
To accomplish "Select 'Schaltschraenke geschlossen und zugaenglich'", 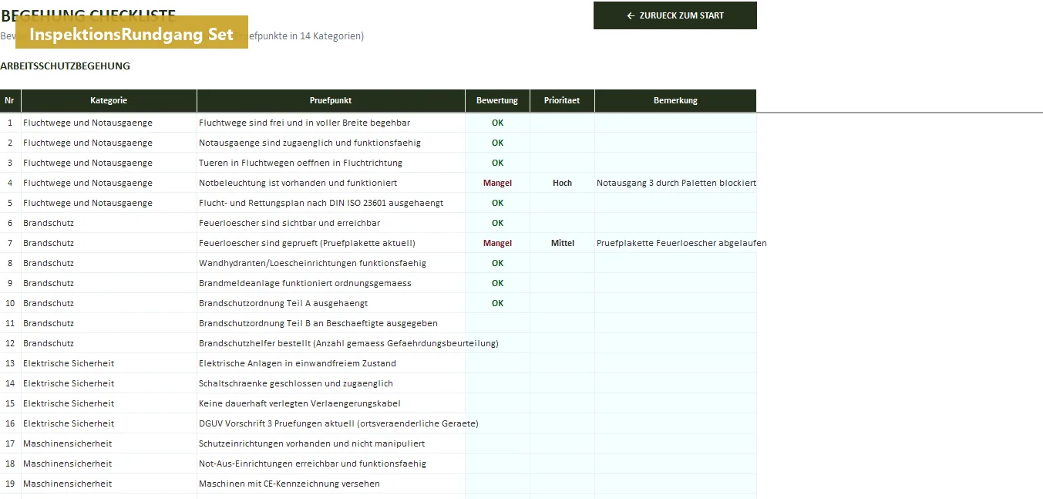I will 296,383.
